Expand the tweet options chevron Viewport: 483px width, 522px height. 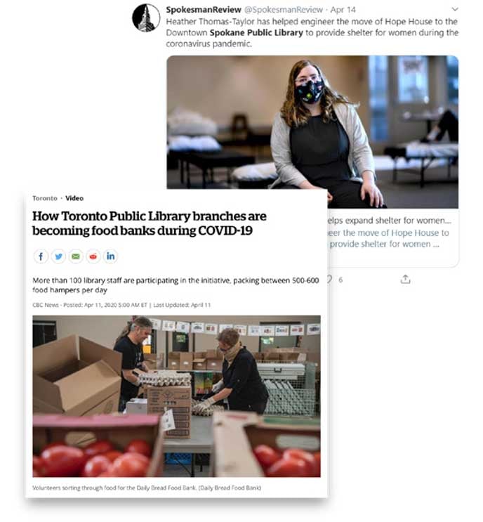[x=455, y=9]
